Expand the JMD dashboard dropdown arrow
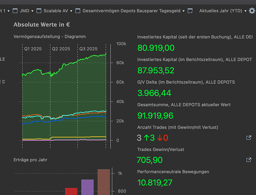This screenshot has height=195, width=256. pyautogui.click(x=32, y=11)
